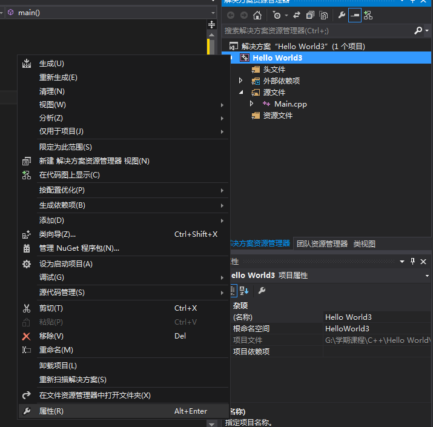Open the 源代码管理(S) submenu

(x=123, y=293)
